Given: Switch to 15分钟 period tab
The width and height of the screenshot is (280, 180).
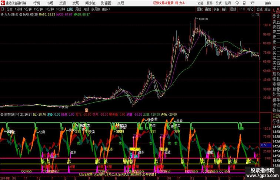Looking at the screenshot, I should tap(38, 9).
